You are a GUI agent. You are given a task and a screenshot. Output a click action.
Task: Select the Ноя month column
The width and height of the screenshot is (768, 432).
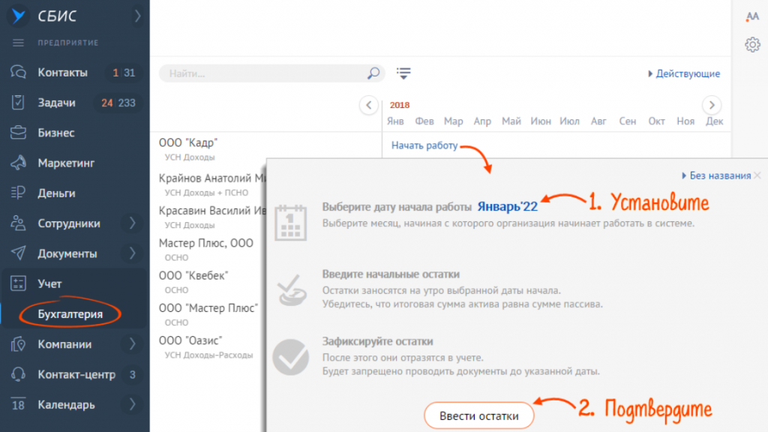pos(685,121)
